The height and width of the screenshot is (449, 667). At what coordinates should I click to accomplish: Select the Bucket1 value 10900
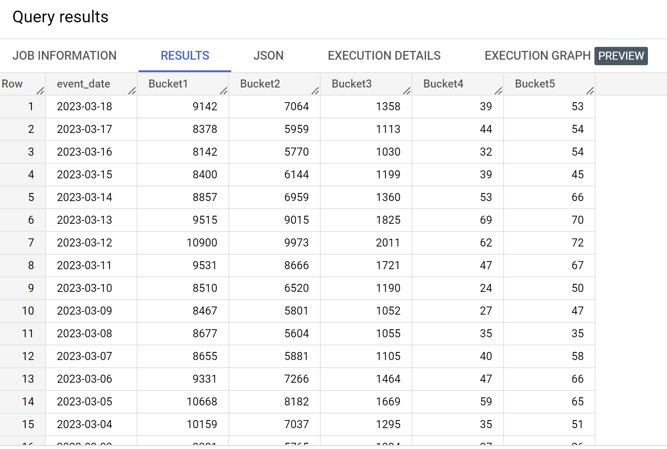pos(202,243)
